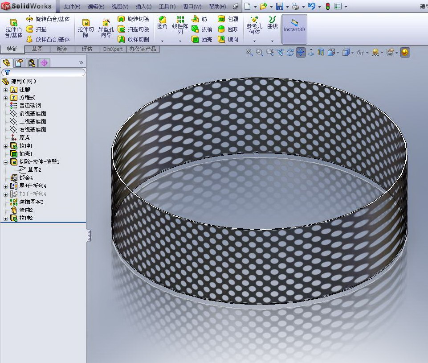Screen dimensions: 428x363
Task: Open the 工具(T) menu
Action: click(x=167, y=7)
